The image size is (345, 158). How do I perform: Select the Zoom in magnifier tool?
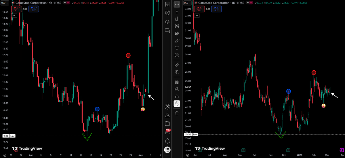pos(177,72)
